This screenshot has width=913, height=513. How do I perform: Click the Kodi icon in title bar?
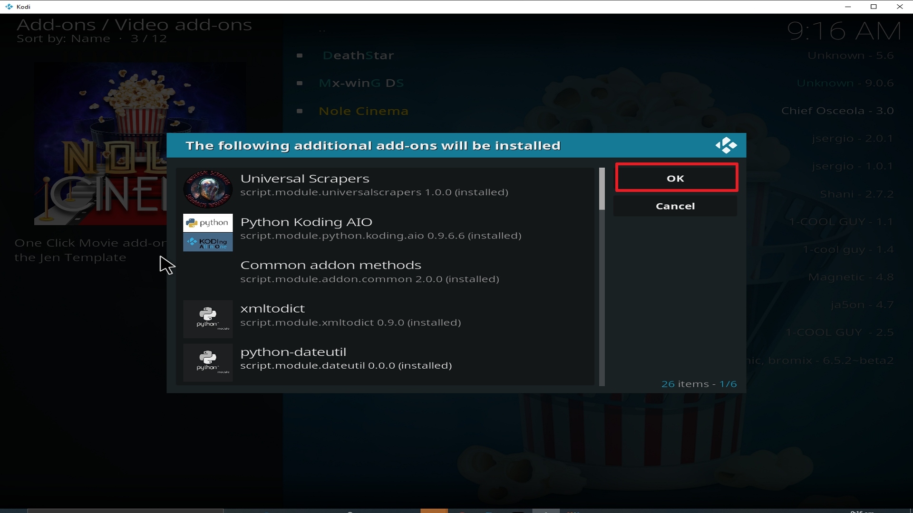[x=9, y=7]
